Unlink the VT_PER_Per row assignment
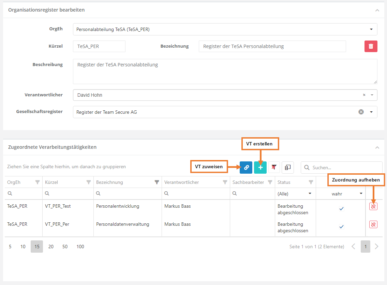 pos(373,224)
